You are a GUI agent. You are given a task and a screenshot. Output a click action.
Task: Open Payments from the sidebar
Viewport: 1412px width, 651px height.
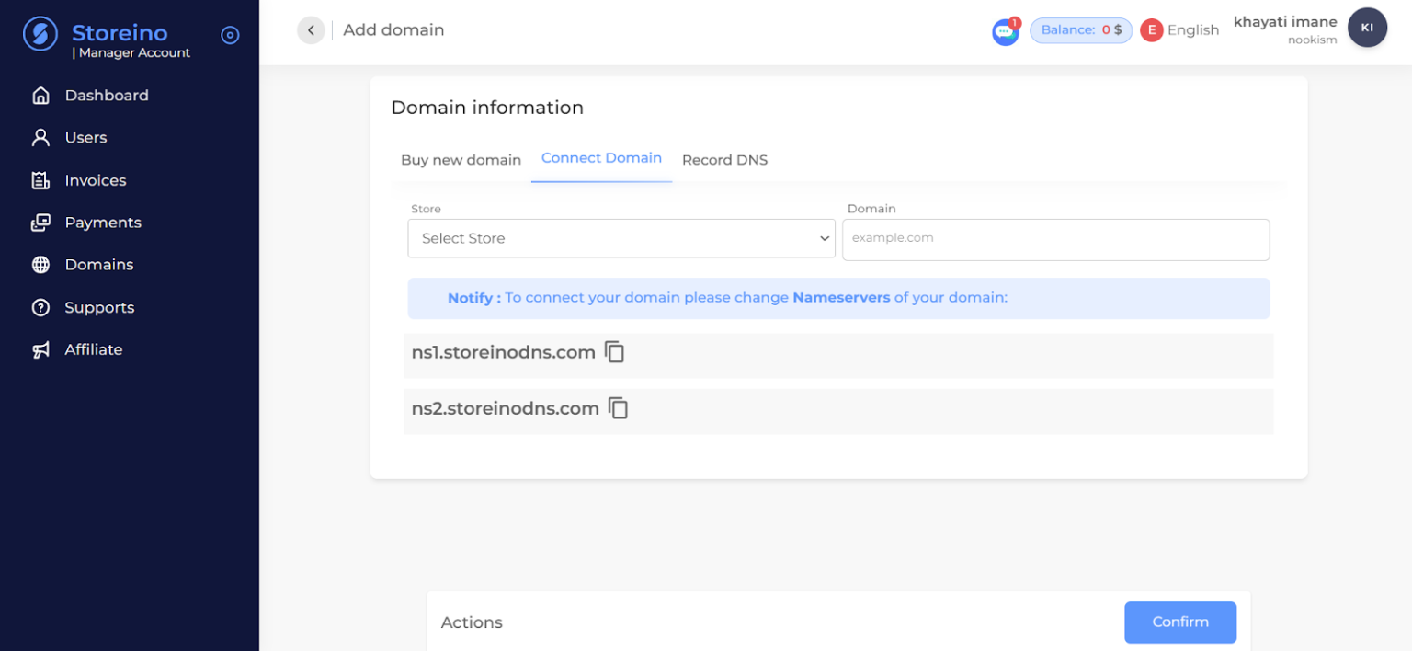[103, 223]
